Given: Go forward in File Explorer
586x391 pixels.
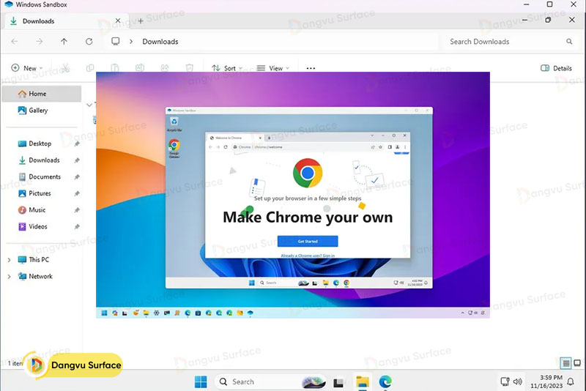Looking at the screenshot, I should click(40, 42).
